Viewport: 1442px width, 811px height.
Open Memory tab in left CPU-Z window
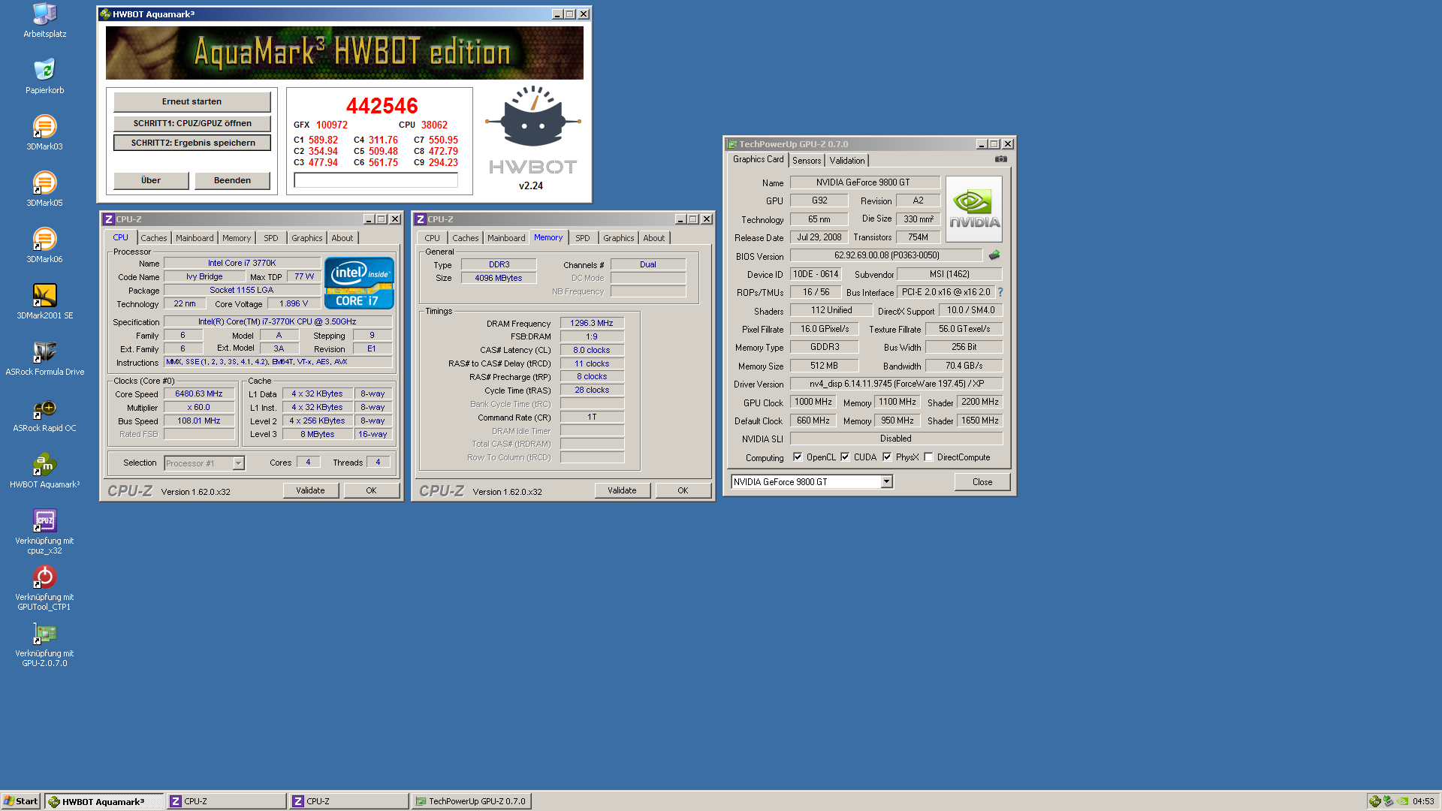pos(237,238)
